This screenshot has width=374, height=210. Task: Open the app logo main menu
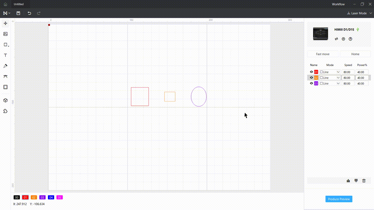click(x=6, y=13)
